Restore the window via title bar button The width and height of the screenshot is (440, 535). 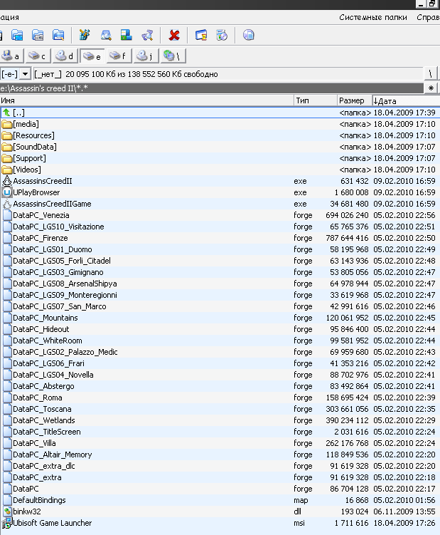(432, 4)
